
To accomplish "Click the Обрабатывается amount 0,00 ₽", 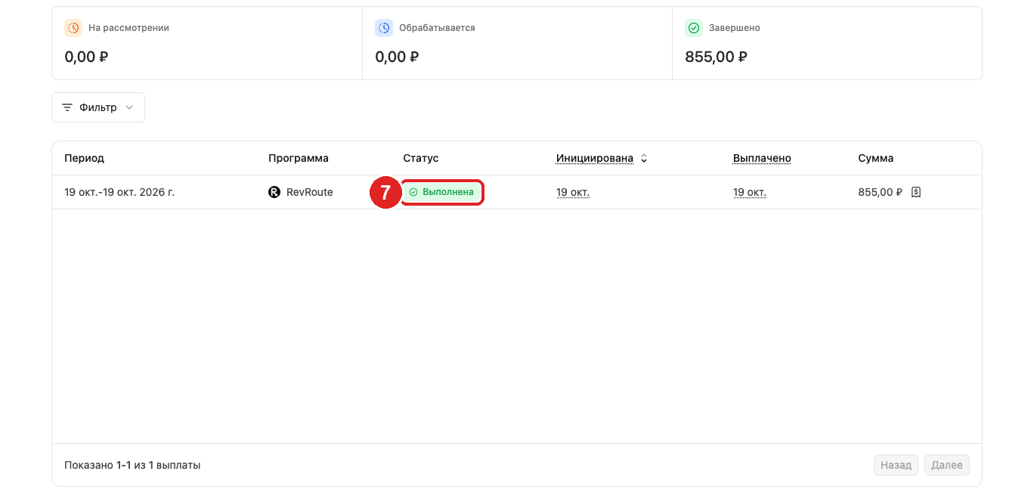I will click(x=397, y=57).
